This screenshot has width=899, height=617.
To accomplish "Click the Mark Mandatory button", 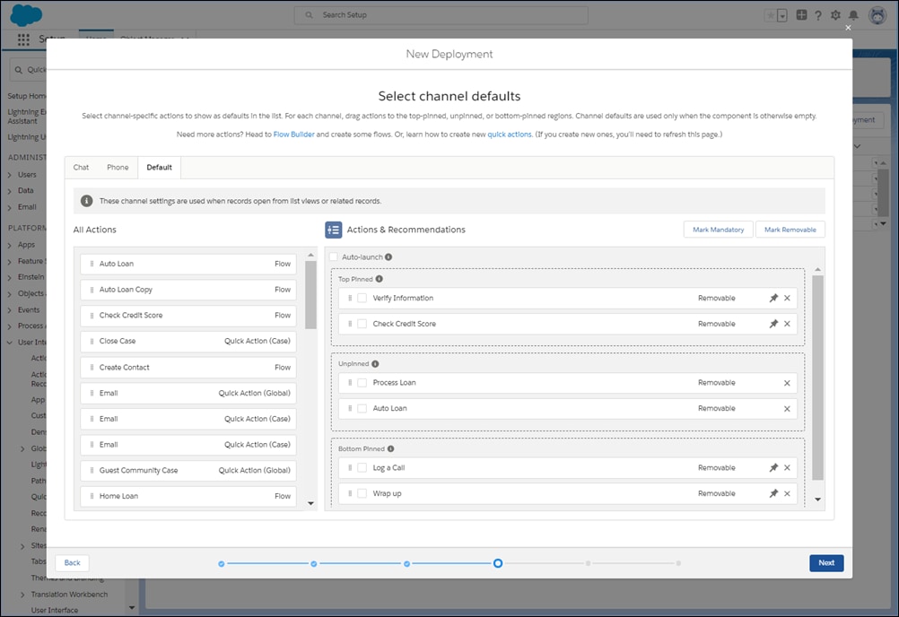I will coord(718,230).
